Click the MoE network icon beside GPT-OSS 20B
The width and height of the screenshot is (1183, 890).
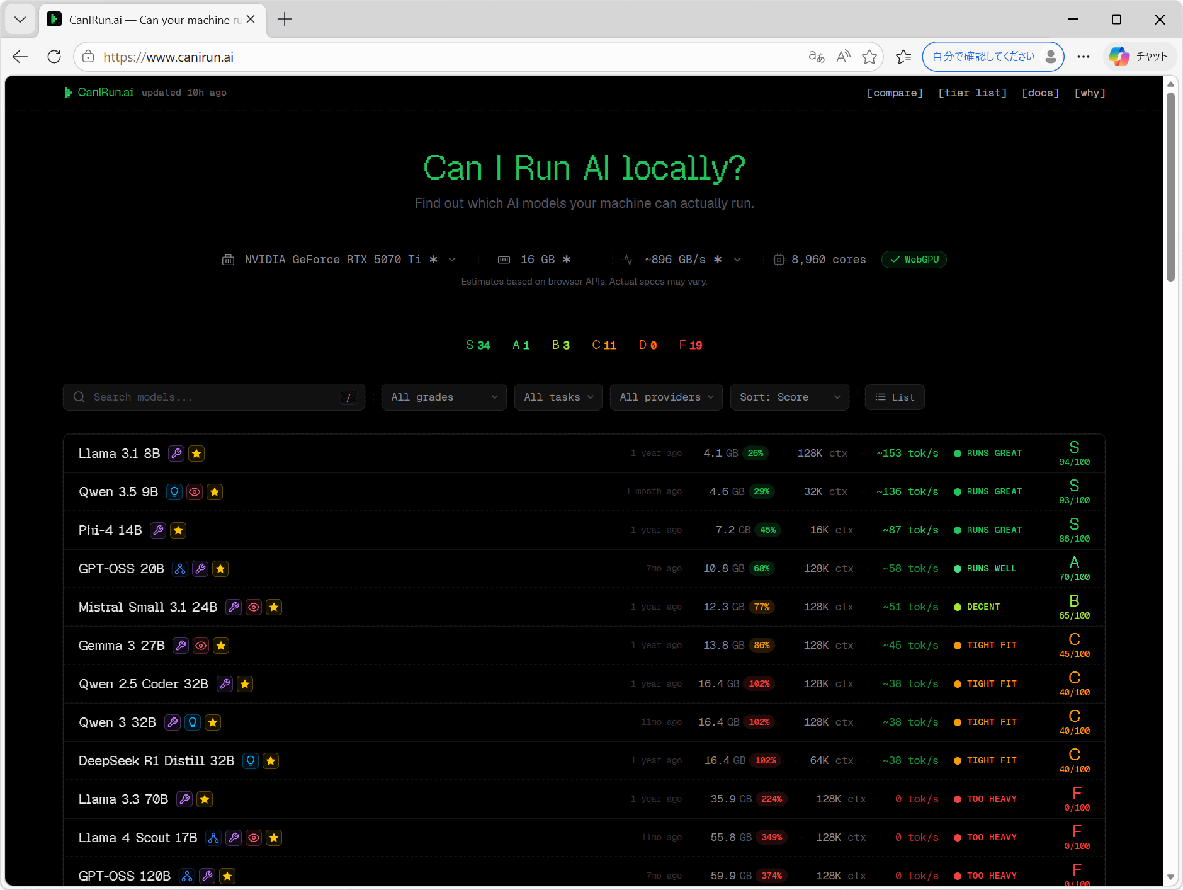pyautogui.click(x=180, y=569)
